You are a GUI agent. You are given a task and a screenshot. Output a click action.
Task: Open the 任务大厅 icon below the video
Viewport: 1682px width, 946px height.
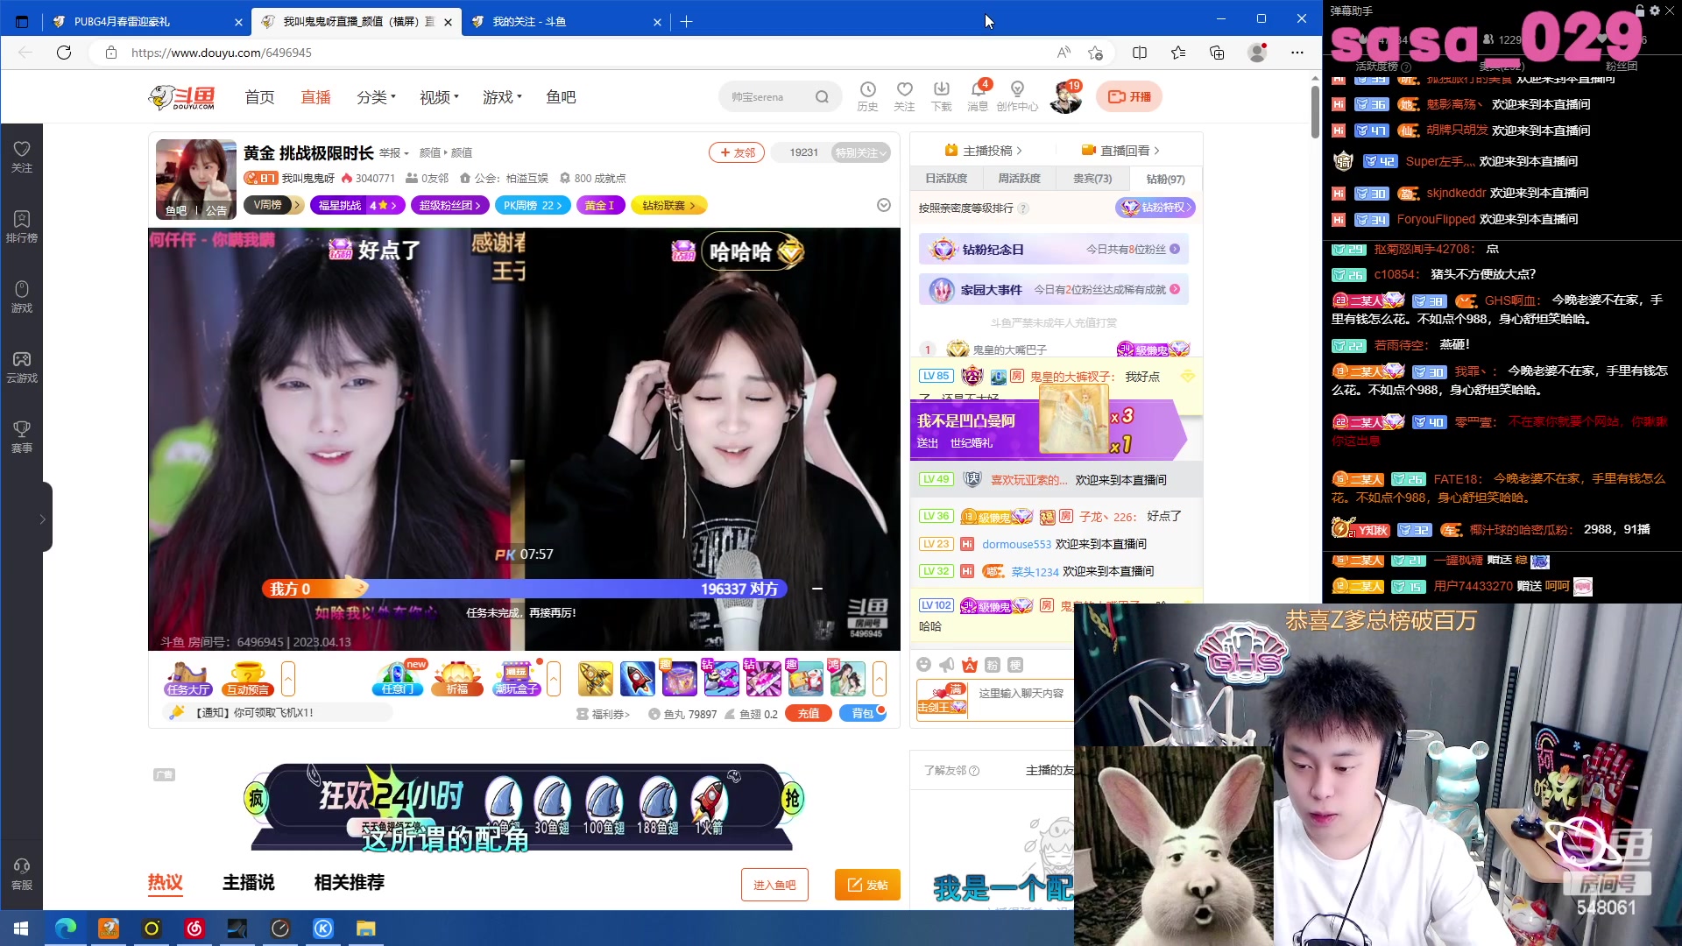(x=188, y=679)
